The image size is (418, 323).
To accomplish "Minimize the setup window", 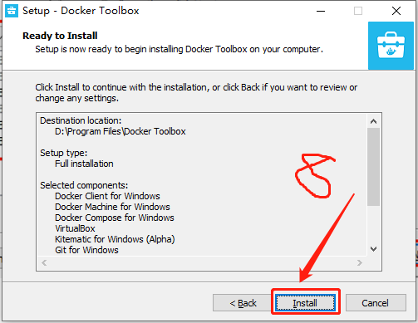I will [x=321, y=11].
